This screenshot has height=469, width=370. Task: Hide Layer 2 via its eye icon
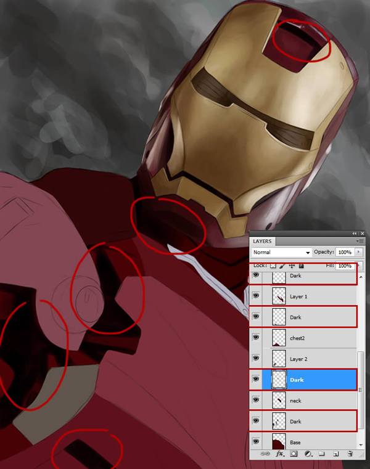[x=256, y=358]
